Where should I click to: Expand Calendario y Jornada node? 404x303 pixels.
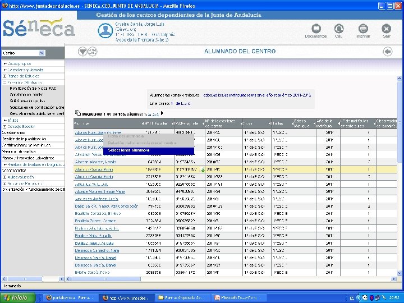[5, 70]
